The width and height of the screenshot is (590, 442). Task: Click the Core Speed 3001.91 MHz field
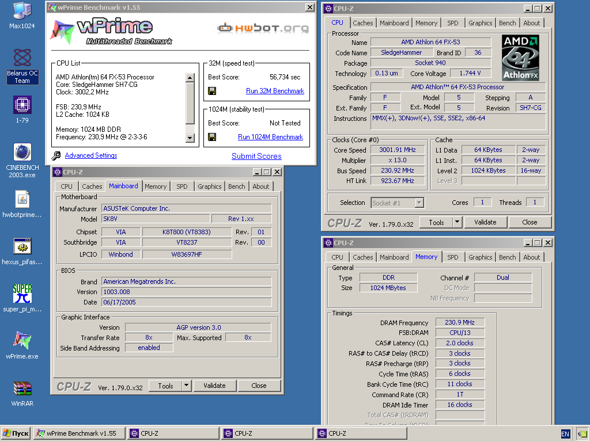(x=398, y=150)
